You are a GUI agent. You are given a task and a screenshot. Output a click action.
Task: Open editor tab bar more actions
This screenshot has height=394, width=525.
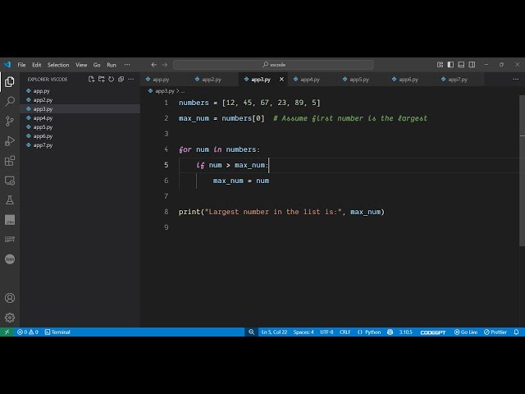click(516, 80)
